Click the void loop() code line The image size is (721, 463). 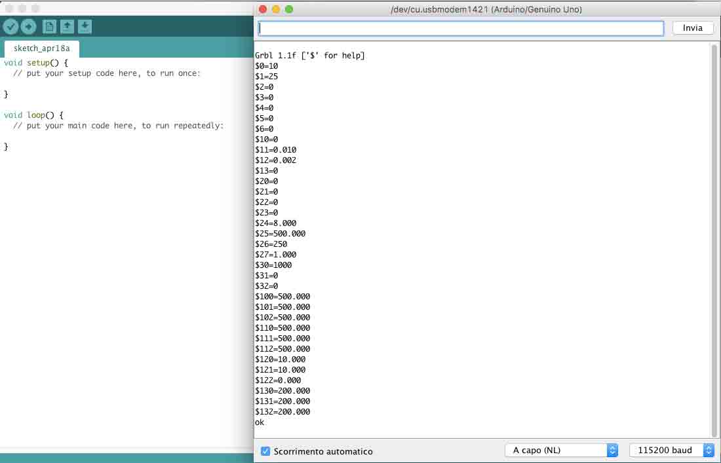(x=33, y=115)
